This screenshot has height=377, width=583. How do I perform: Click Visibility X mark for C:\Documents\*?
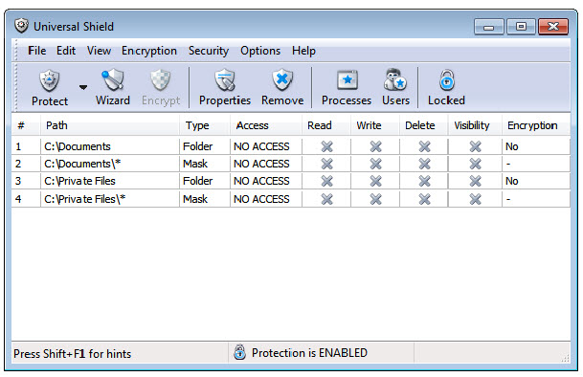[475, 164]
